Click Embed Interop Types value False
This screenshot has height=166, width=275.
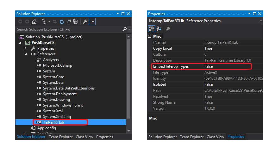[x=209, y=66]
